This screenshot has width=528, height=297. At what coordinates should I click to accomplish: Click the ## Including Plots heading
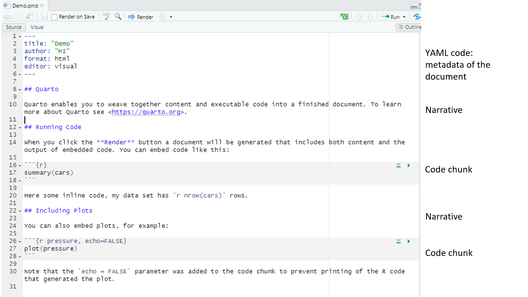pyautogui.click(x=58, y=210)
